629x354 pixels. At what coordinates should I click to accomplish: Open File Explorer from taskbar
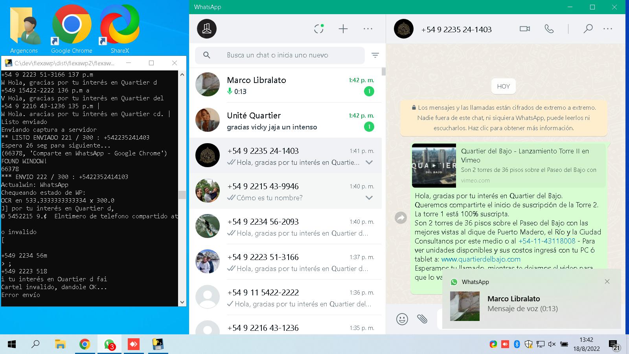(60, 345)
